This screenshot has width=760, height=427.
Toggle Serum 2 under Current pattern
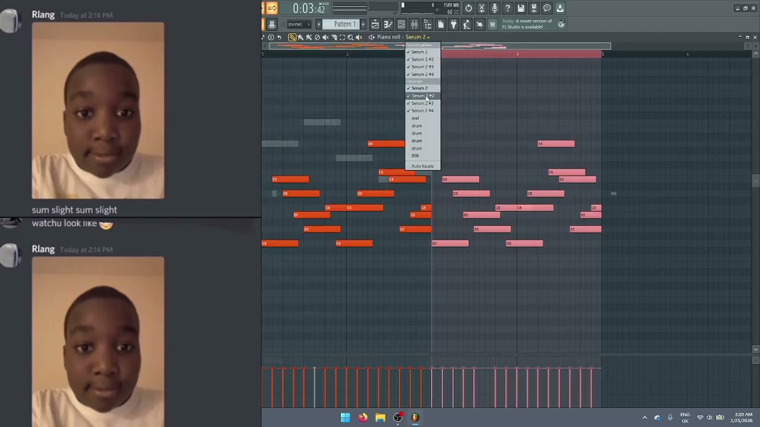click(x=423, y=52)
